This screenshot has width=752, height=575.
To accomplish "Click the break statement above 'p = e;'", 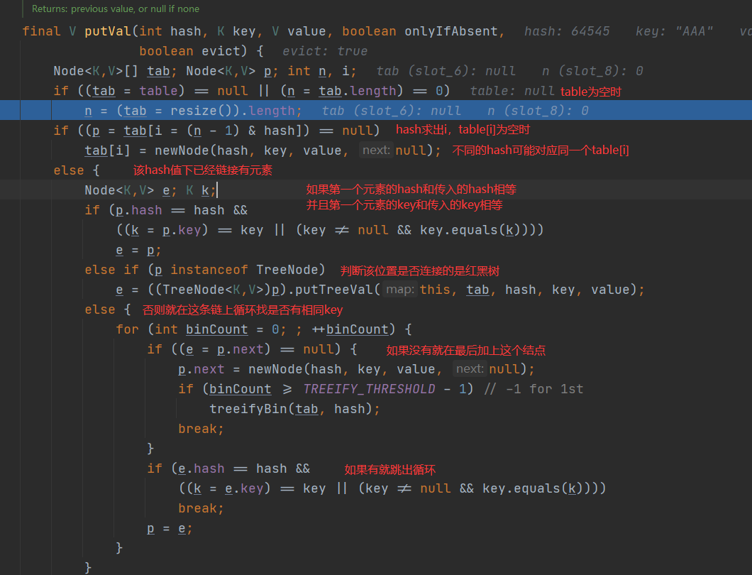I will coord(201,509).
